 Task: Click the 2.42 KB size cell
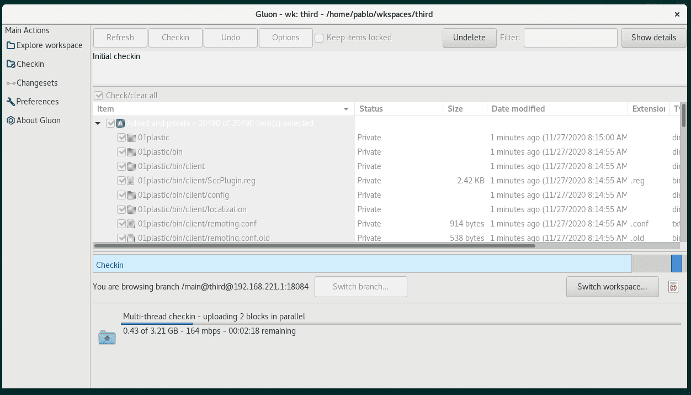tap(471, 181)
